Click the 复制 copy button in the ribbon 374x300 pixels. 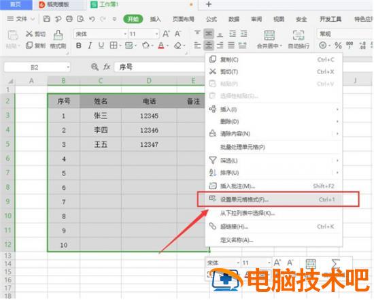click(x=35, y=46)
